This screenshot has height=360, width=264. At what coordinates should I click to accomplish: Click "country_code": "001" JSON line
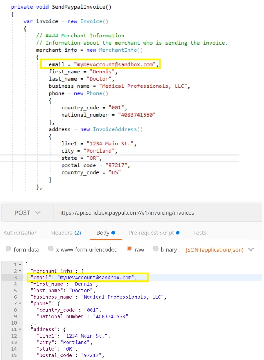tap(69, 310)
